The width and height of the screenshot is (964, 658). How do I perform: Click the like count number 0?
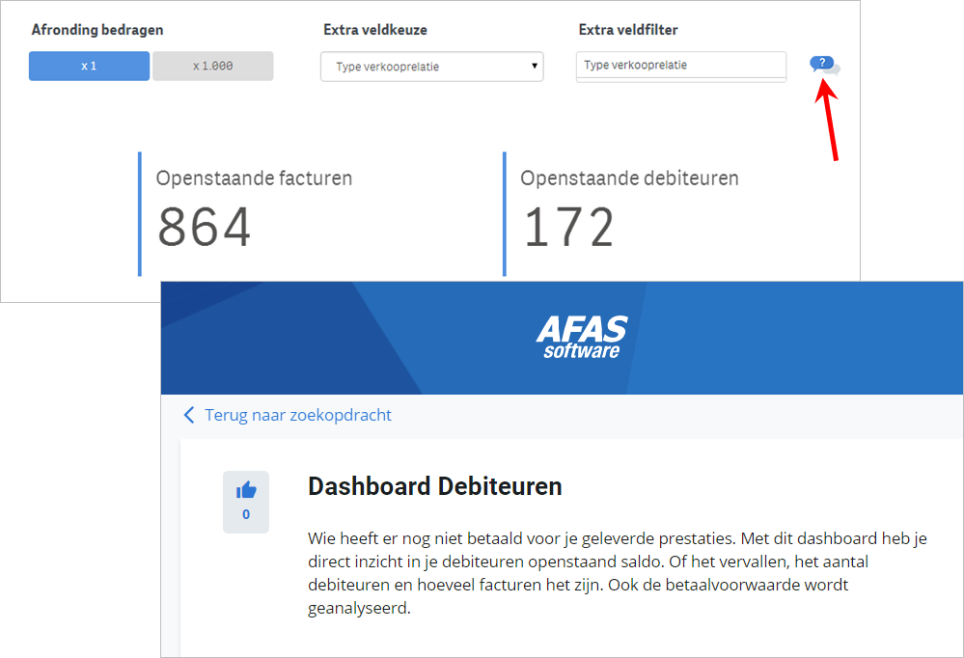coord(246,514)
